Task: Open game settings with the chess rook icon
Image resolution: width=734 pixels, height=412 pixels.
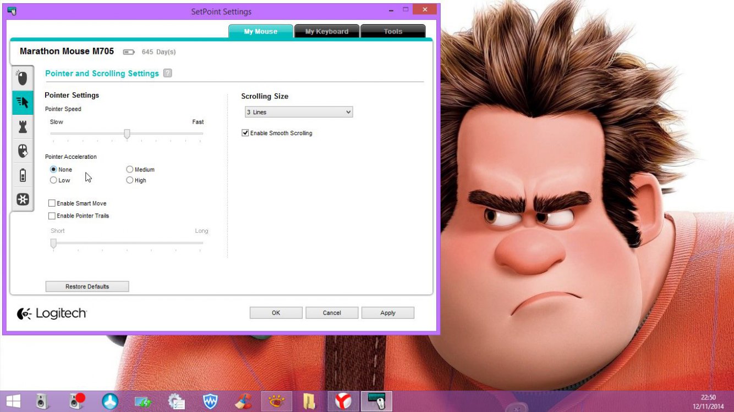Action: click(x=22, y=126)
